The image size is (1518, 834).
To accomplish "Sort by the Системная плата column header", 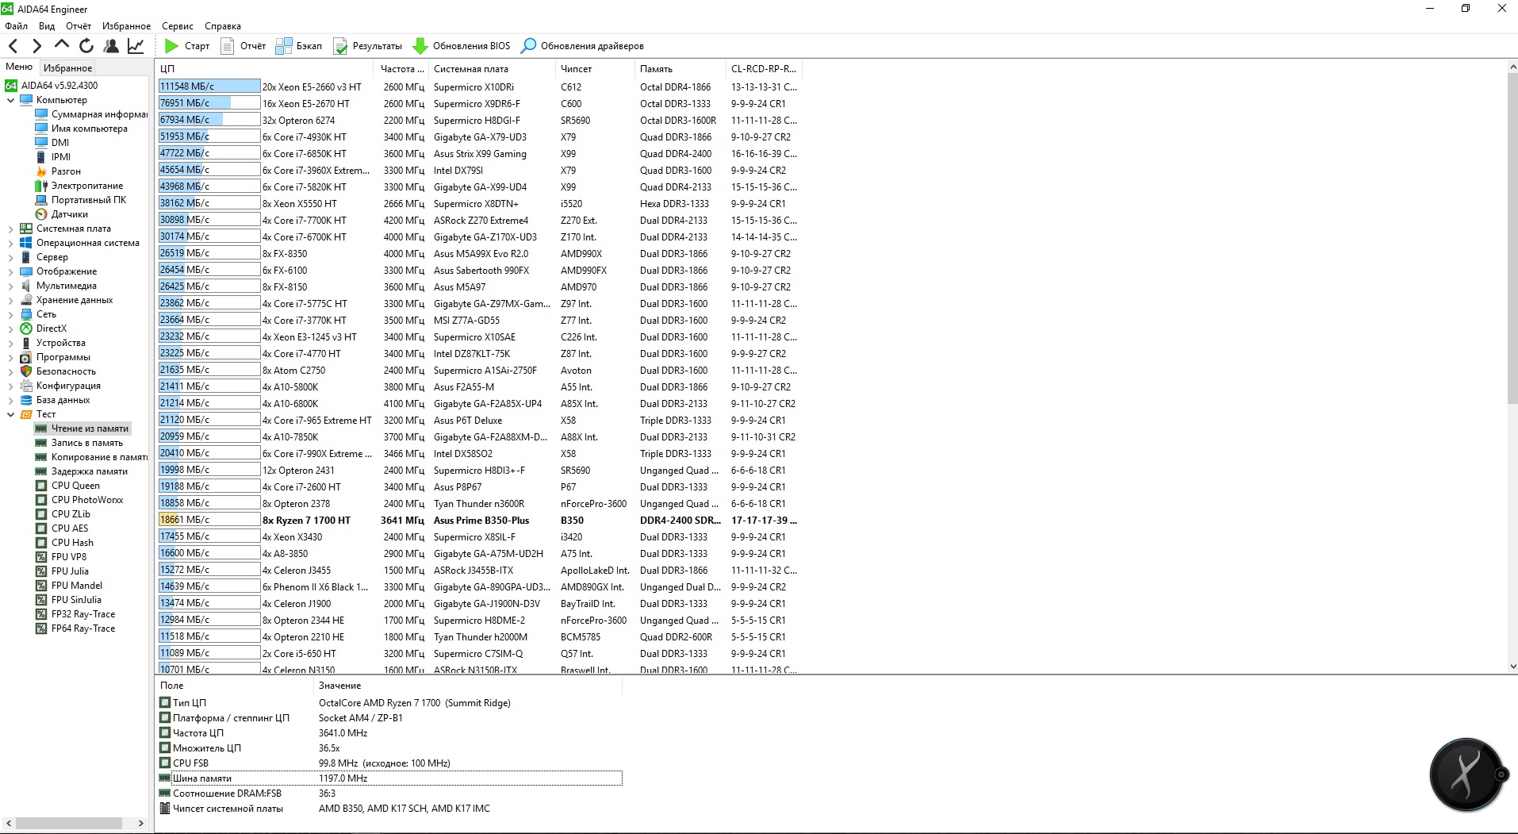I will (492, 69).
